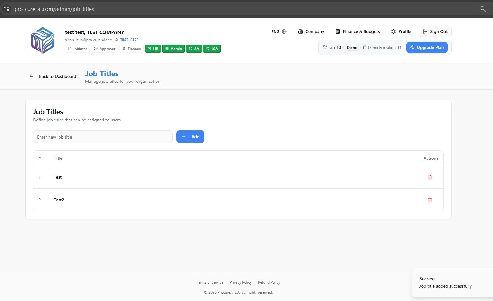493x301 pixels.
Task: Click the ProcureAI cube logo
Action: (x=43, y=40)
